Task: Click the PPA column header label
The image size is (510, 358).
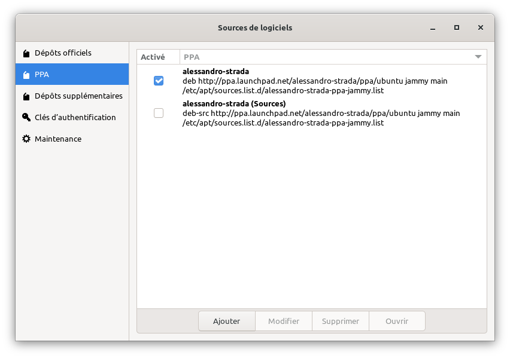Action: (x=192, y=57)
